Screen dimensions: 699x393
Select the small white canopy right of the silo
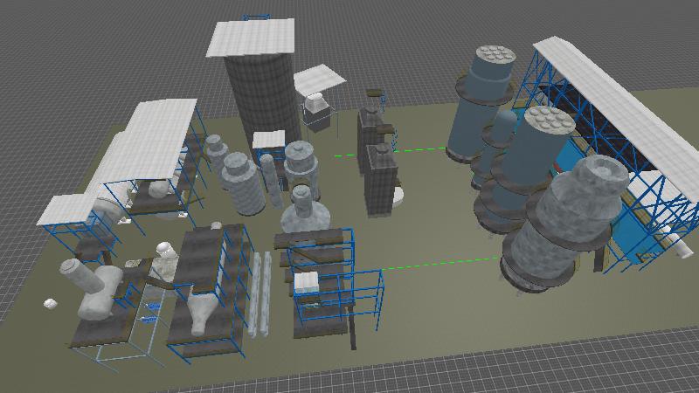(x=320, y=79)
